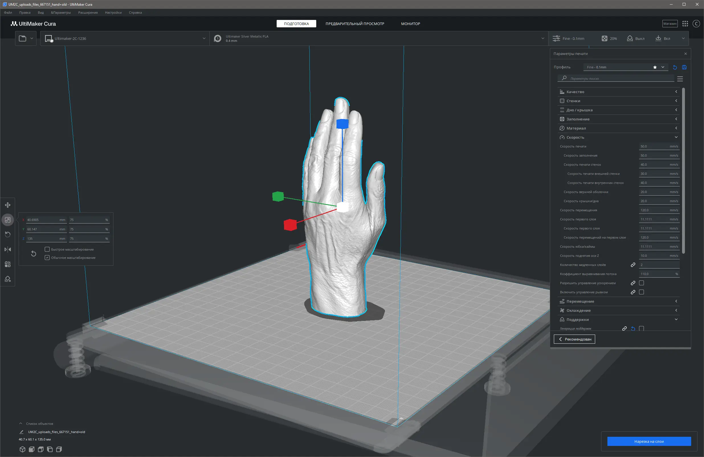
Task: Select the Mirror tool icon
Action: 8,249
